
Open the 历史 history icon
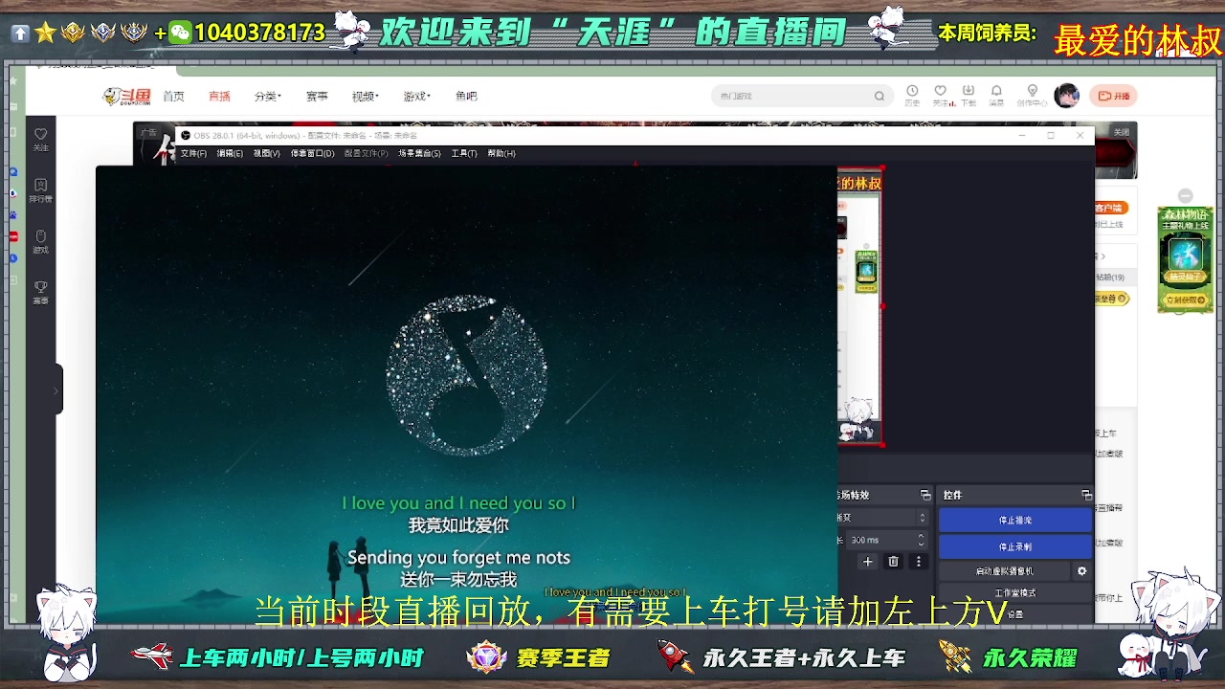click(912, 95)
